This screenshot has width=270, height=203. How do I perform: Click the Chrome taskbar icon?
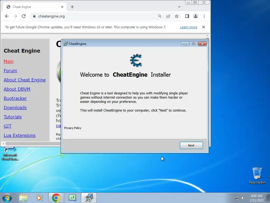[x=56, y=198]
